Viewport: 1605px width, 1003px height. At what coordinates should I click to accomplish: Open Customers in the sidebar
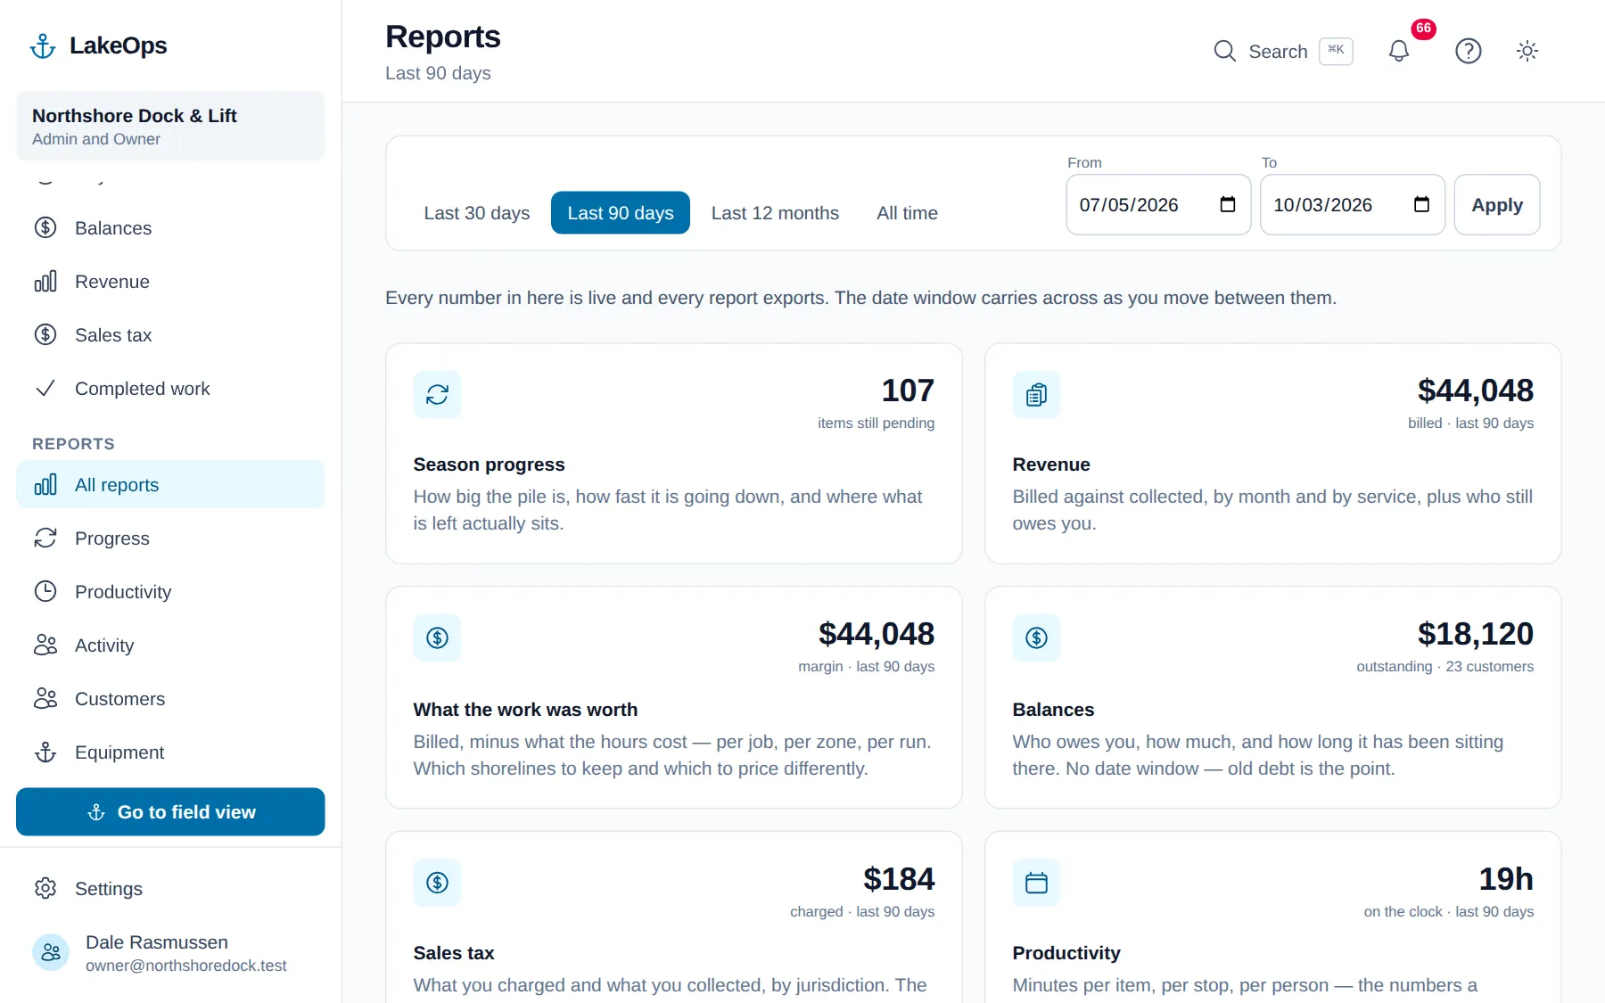(x=170, y=699)
